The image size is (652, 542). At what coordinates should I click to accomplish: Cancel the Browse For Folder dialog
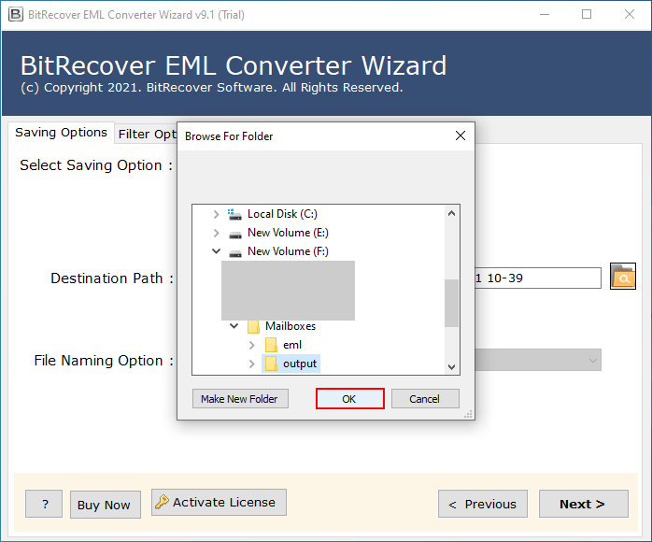click(425, 399)
